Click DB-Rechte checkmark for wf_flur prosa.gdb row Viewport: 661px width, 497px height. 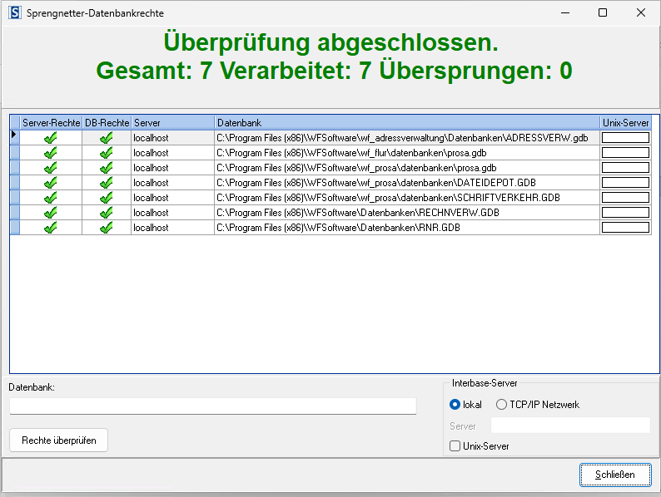point(106,153)
